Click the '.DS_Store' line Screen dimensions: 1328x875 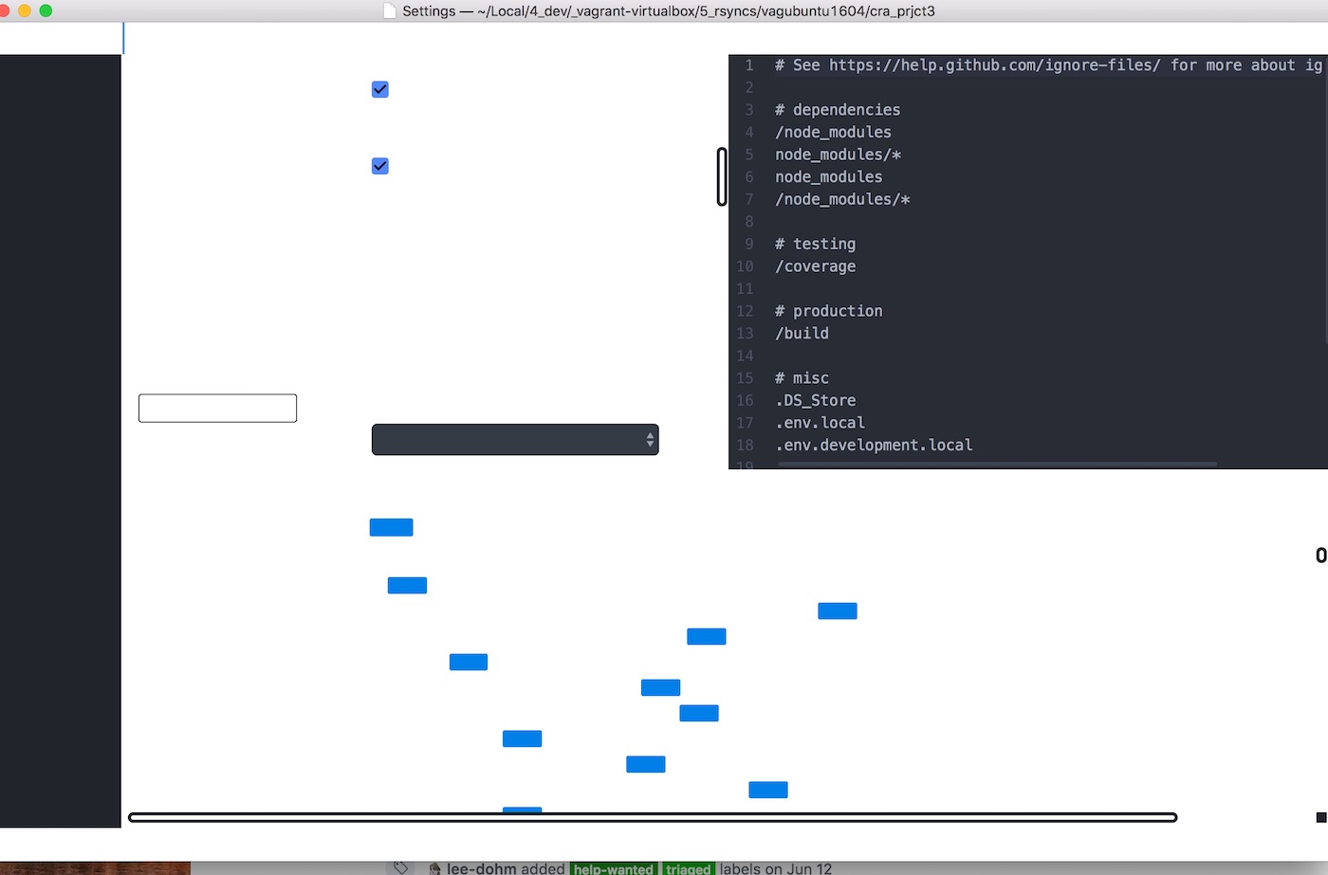click(x=815, y=400)
